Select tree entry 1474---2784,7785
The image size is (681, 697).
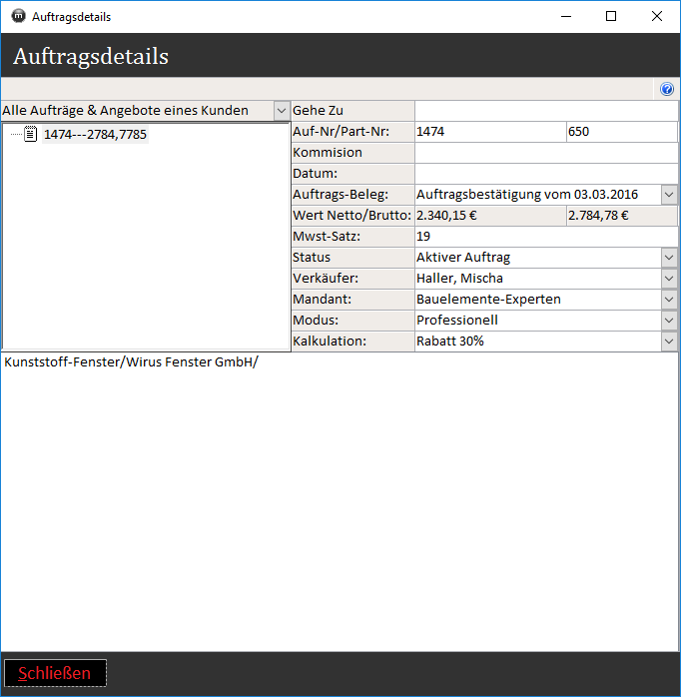[95, 134]
